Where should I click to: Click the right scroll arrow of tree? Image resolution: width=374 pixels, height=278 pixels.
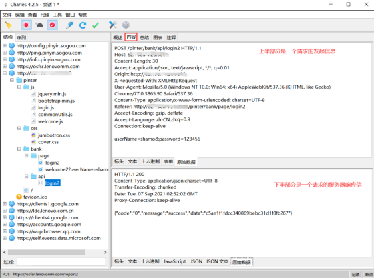pos(105,252)
